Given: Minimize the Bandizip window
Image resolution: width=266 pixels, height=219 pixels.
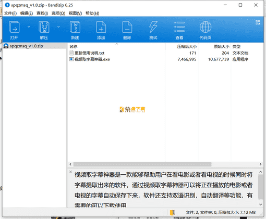Looking at the screenshot, I should coord(225,5).
